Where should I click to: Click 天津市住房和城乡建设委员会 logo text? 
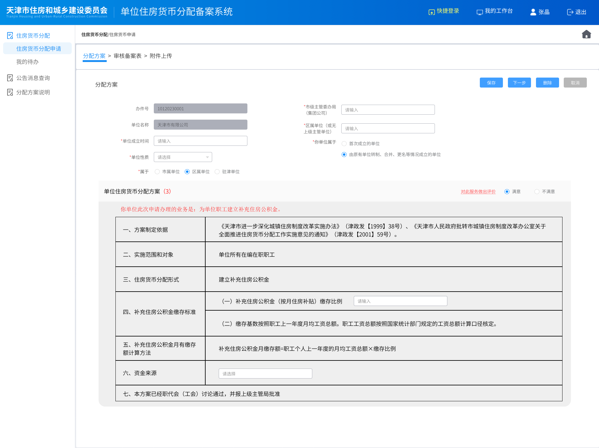[57, 10]
